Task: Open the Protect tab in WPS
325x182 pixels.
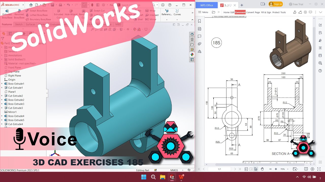Action: tap(276, 12)
